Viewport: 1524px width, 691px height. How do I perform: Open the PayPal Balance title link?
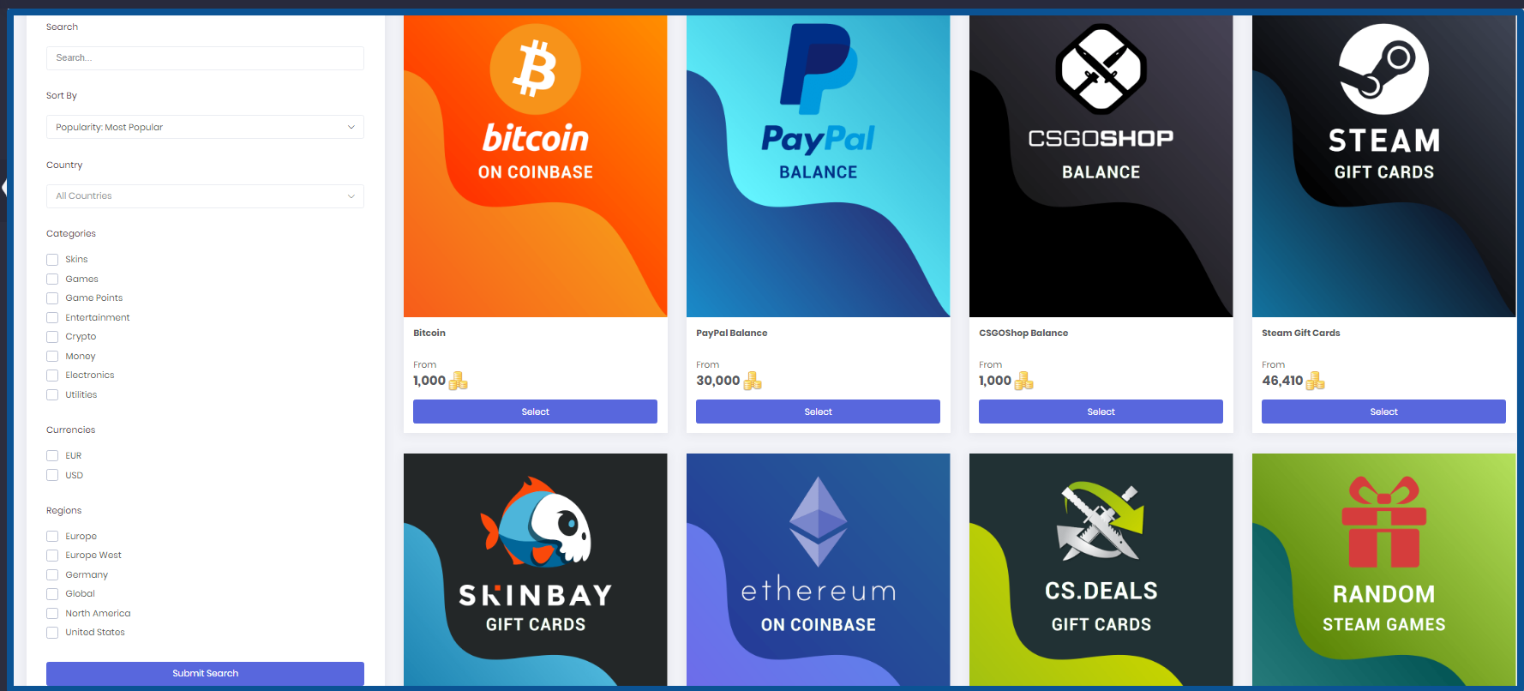click(x=731, y=333)
